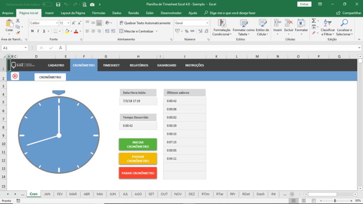Click the AutoSum sigma icon

(x=314, y=21)
